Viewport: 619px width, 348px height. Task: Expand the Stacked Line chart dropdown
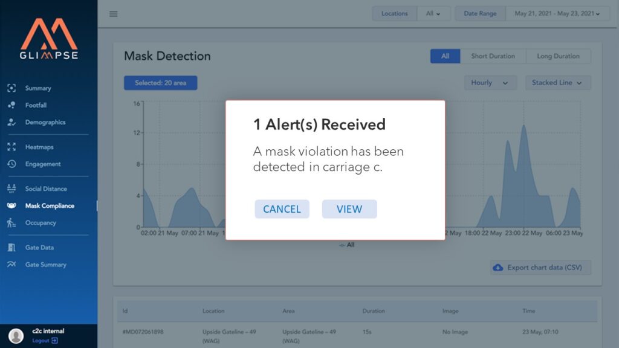pos(557,83)
